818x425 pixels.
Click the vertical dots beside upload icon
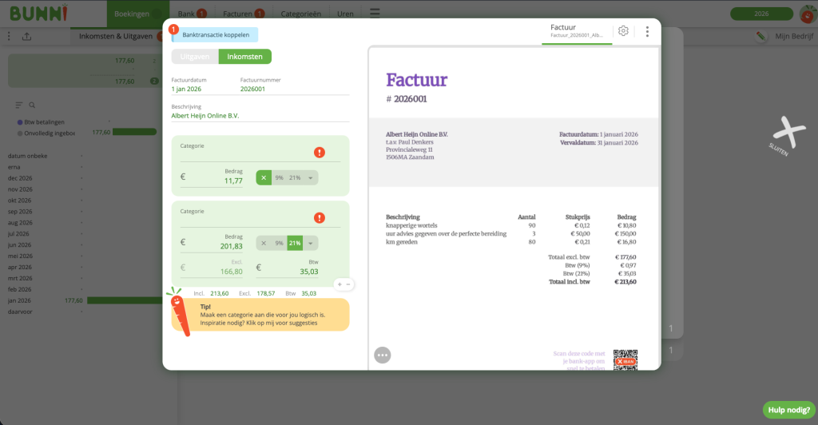tap(9, 36)
